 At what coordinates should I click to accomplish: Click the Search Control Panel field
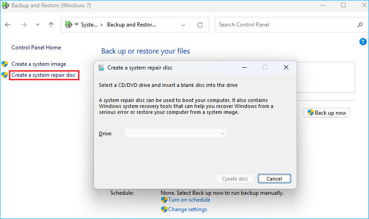click(x=284, y=25)
